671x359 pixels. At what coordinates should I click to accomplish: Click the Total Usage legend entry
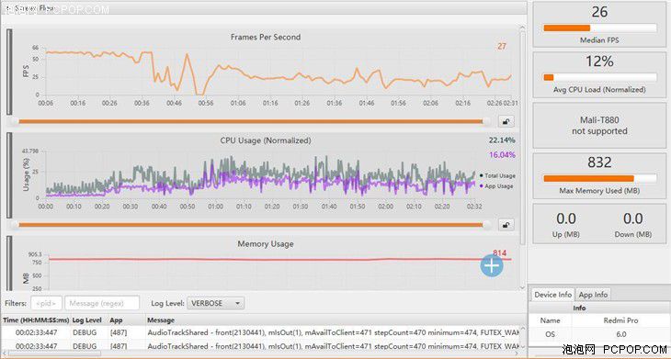497,175
